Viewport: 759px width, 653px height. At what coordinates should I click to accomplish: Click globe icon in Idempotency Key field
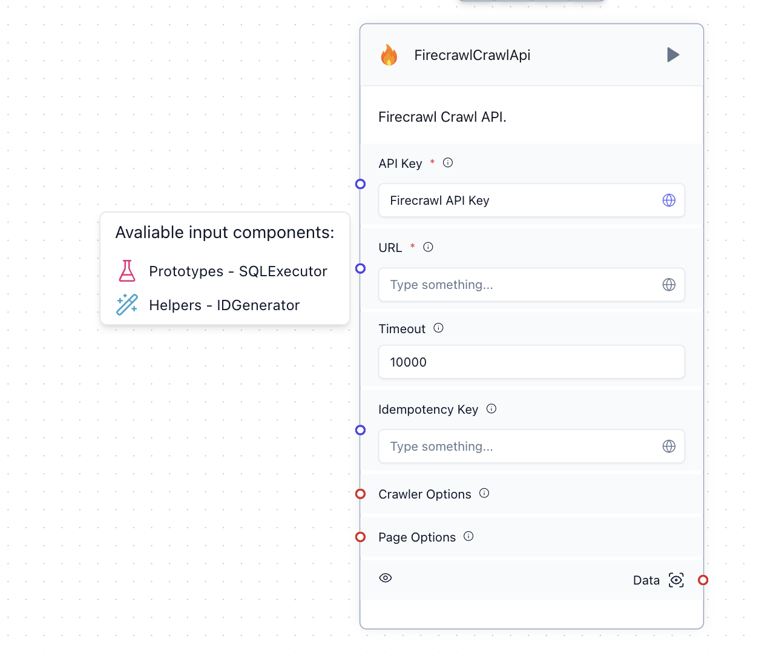click(x=669, y=446)
